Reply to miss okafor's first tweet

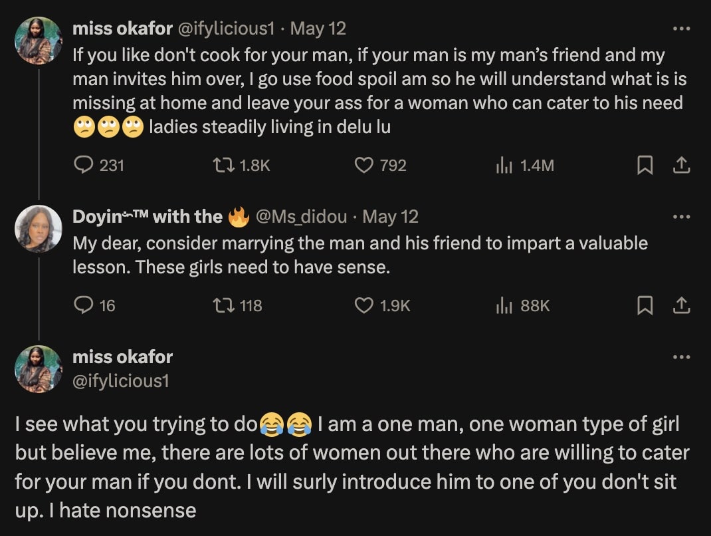84,166
